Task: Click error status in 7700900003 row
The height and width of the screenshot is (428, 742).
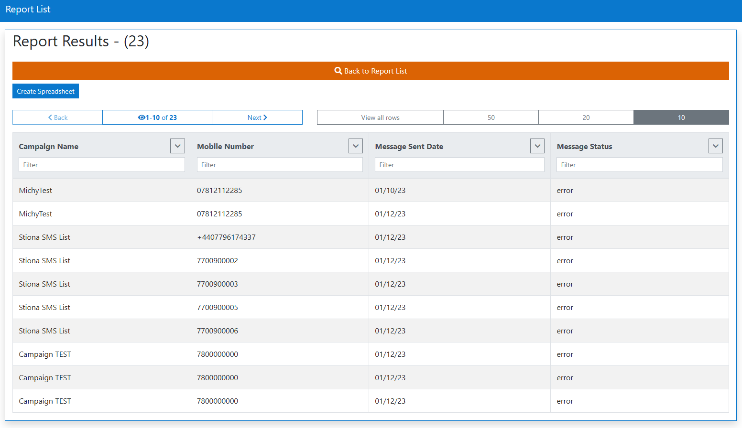Action: point(565,284)
